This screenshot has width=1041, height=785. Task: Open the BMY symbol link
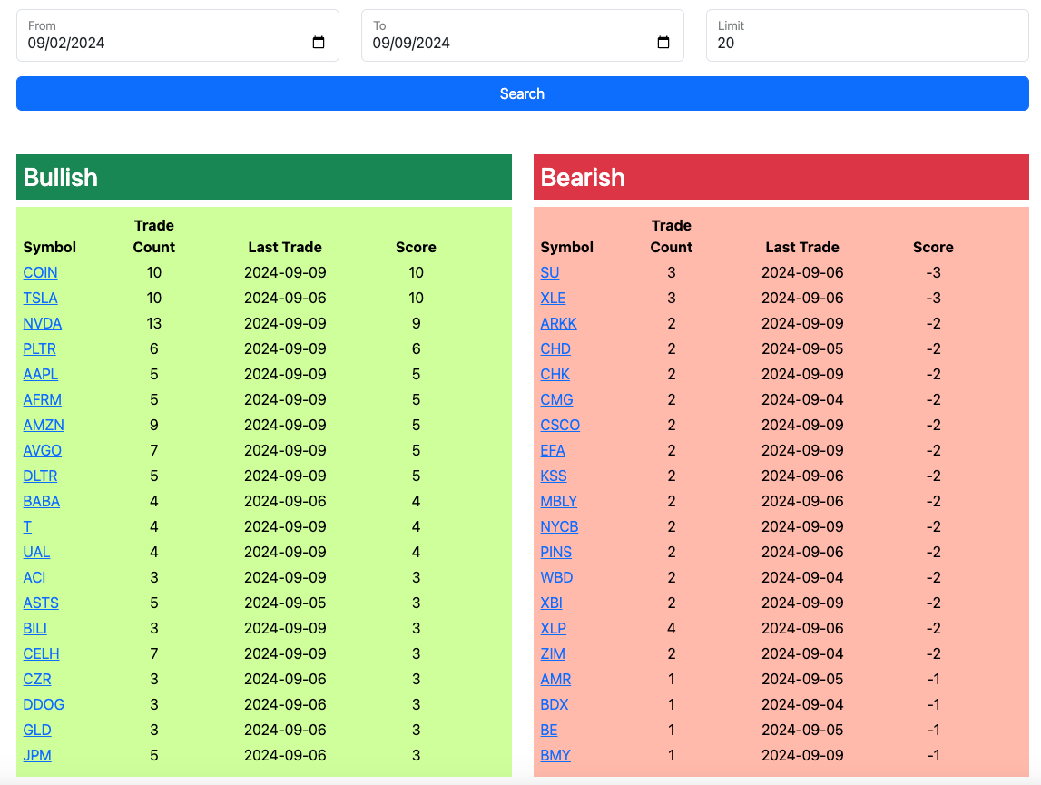555,755
